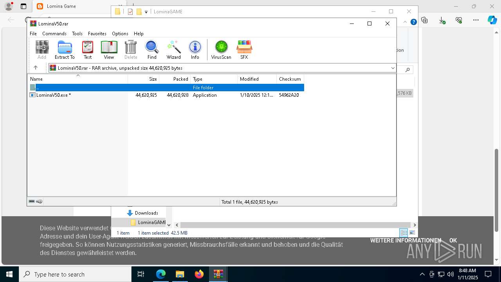
Task: Open the Windows Start menu
Action: pos(9,274)
